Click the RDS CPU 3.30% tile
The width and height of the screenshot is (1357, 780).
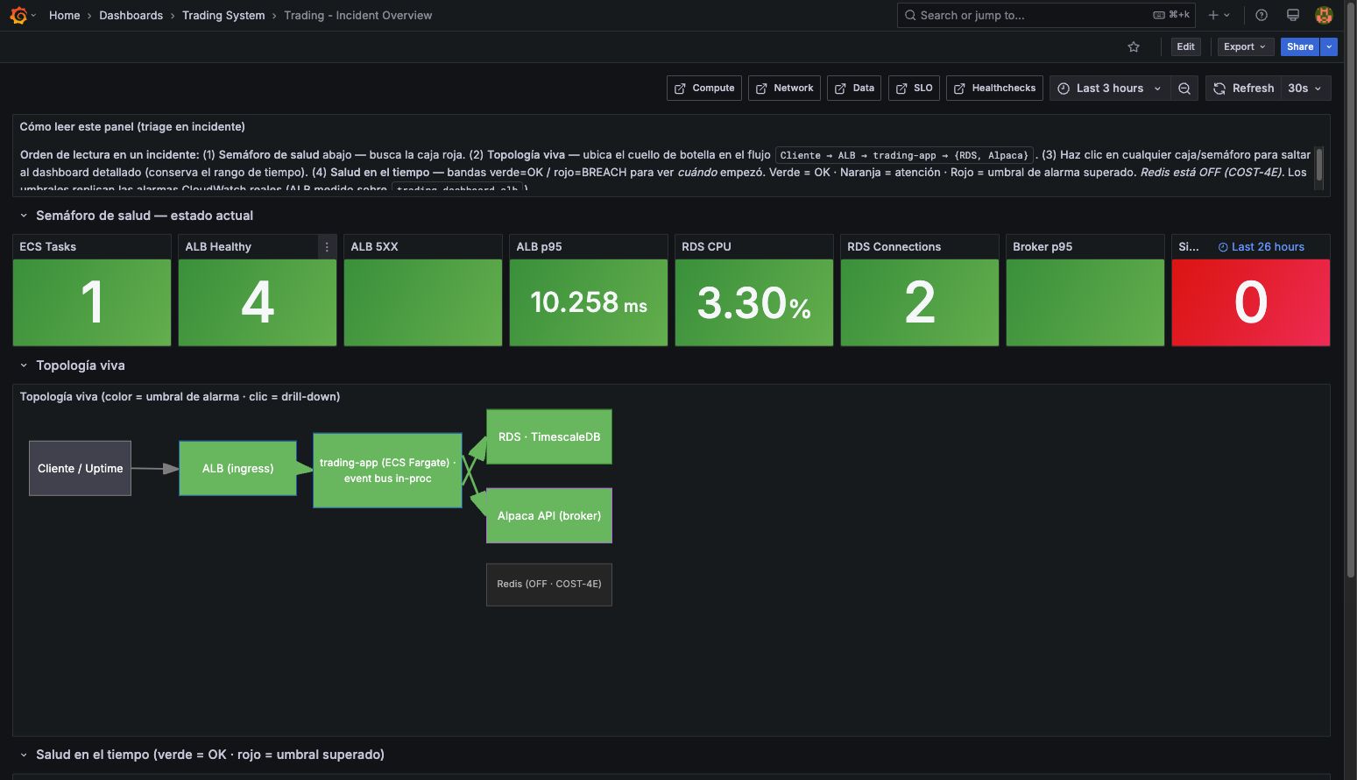[754, 302]
